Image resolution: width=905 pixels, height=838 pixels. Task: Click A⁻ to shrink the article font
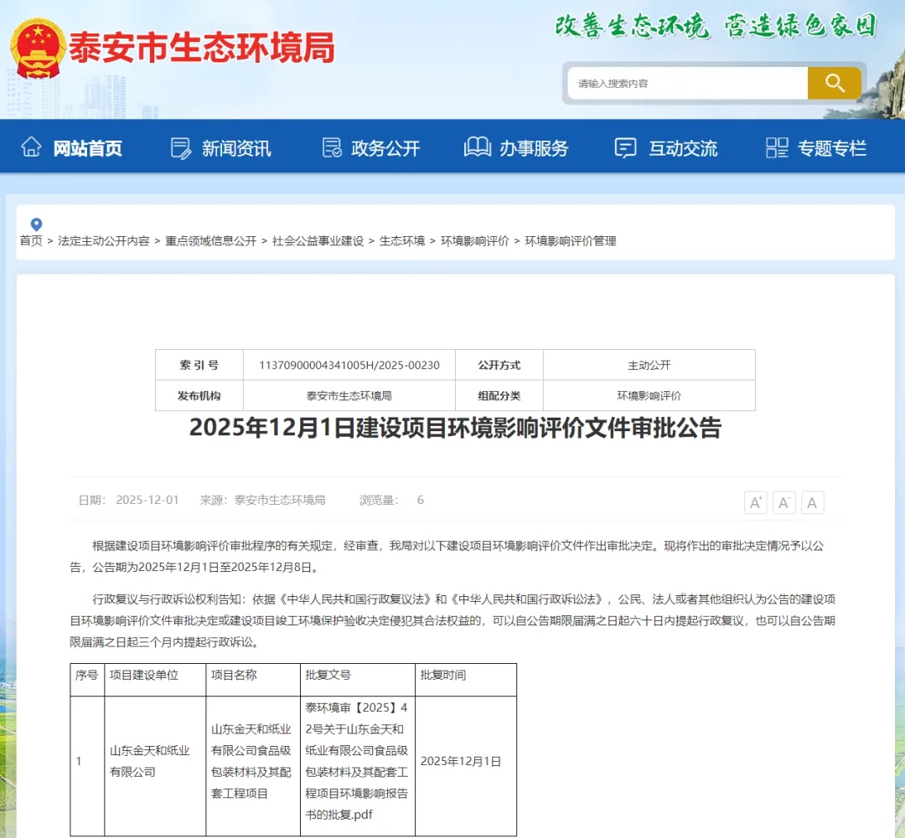783,502
